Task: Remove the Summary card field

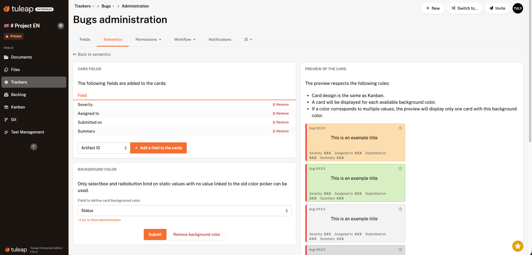Action: [x=281, y=131]
